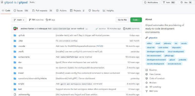Open the Pull requests tab
Image resolution: width=195 pixels, height=96 pixels.
pyautogui.click(x=42, y=10)
